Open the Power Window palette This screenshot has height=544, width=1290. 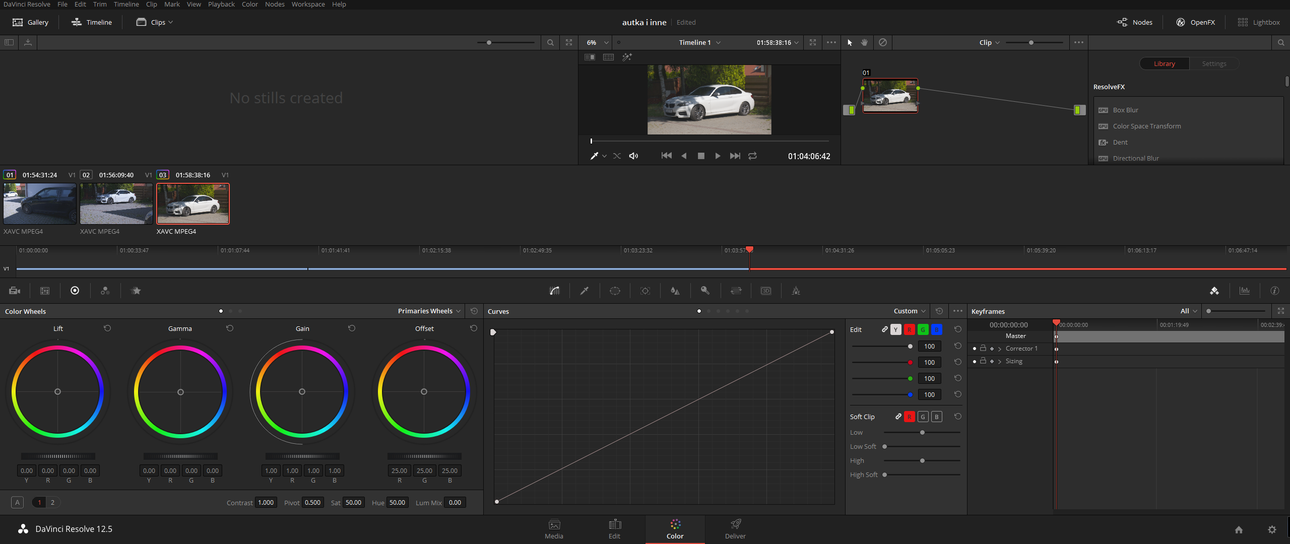pos(615,291)
